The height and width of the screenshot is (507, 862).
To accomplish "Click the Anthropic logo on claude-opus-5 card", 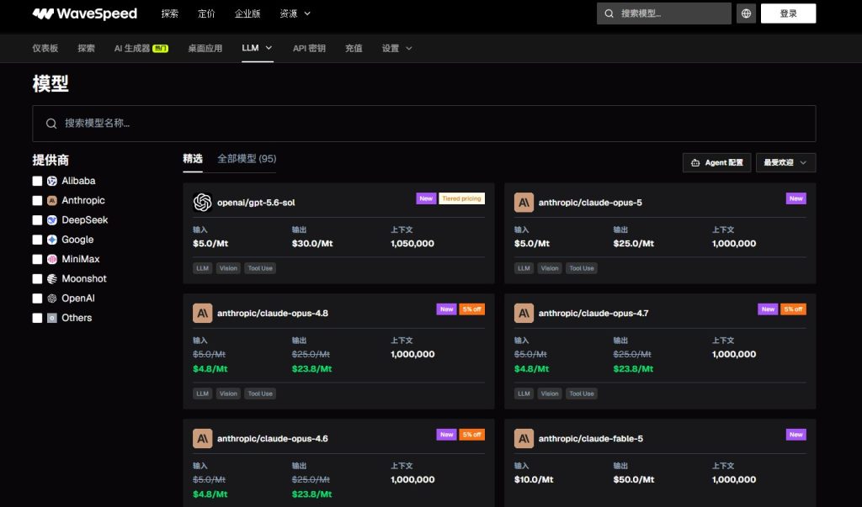I will pos(524,203).
